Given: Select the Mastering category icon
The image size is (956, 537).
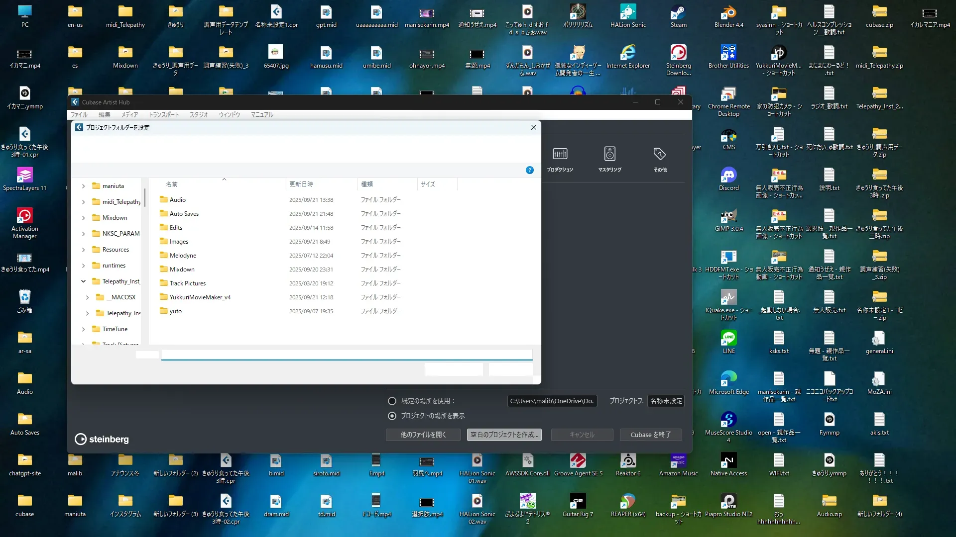Looking at the screenshot, I should click(x=609, y=154).
